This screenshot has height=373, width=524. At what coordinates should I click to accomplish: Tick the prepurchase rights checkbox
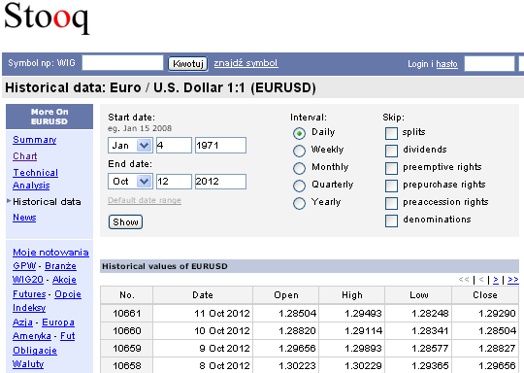[x=391, y=186]
